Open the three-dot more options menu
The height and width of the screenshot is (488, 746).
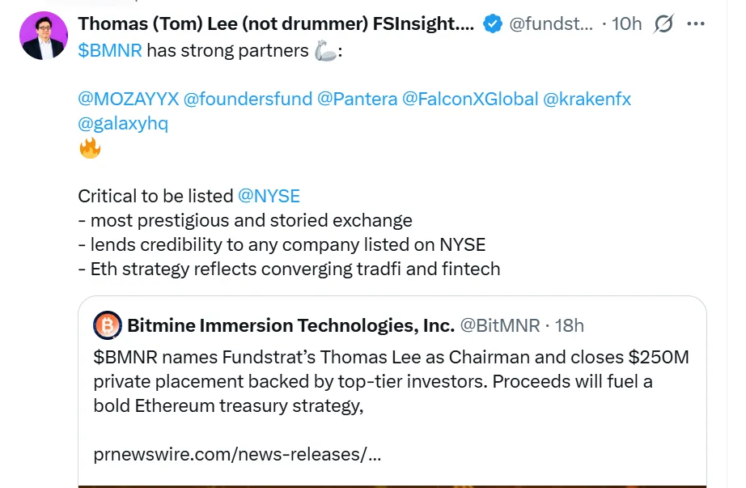click(x=696, y=23)
